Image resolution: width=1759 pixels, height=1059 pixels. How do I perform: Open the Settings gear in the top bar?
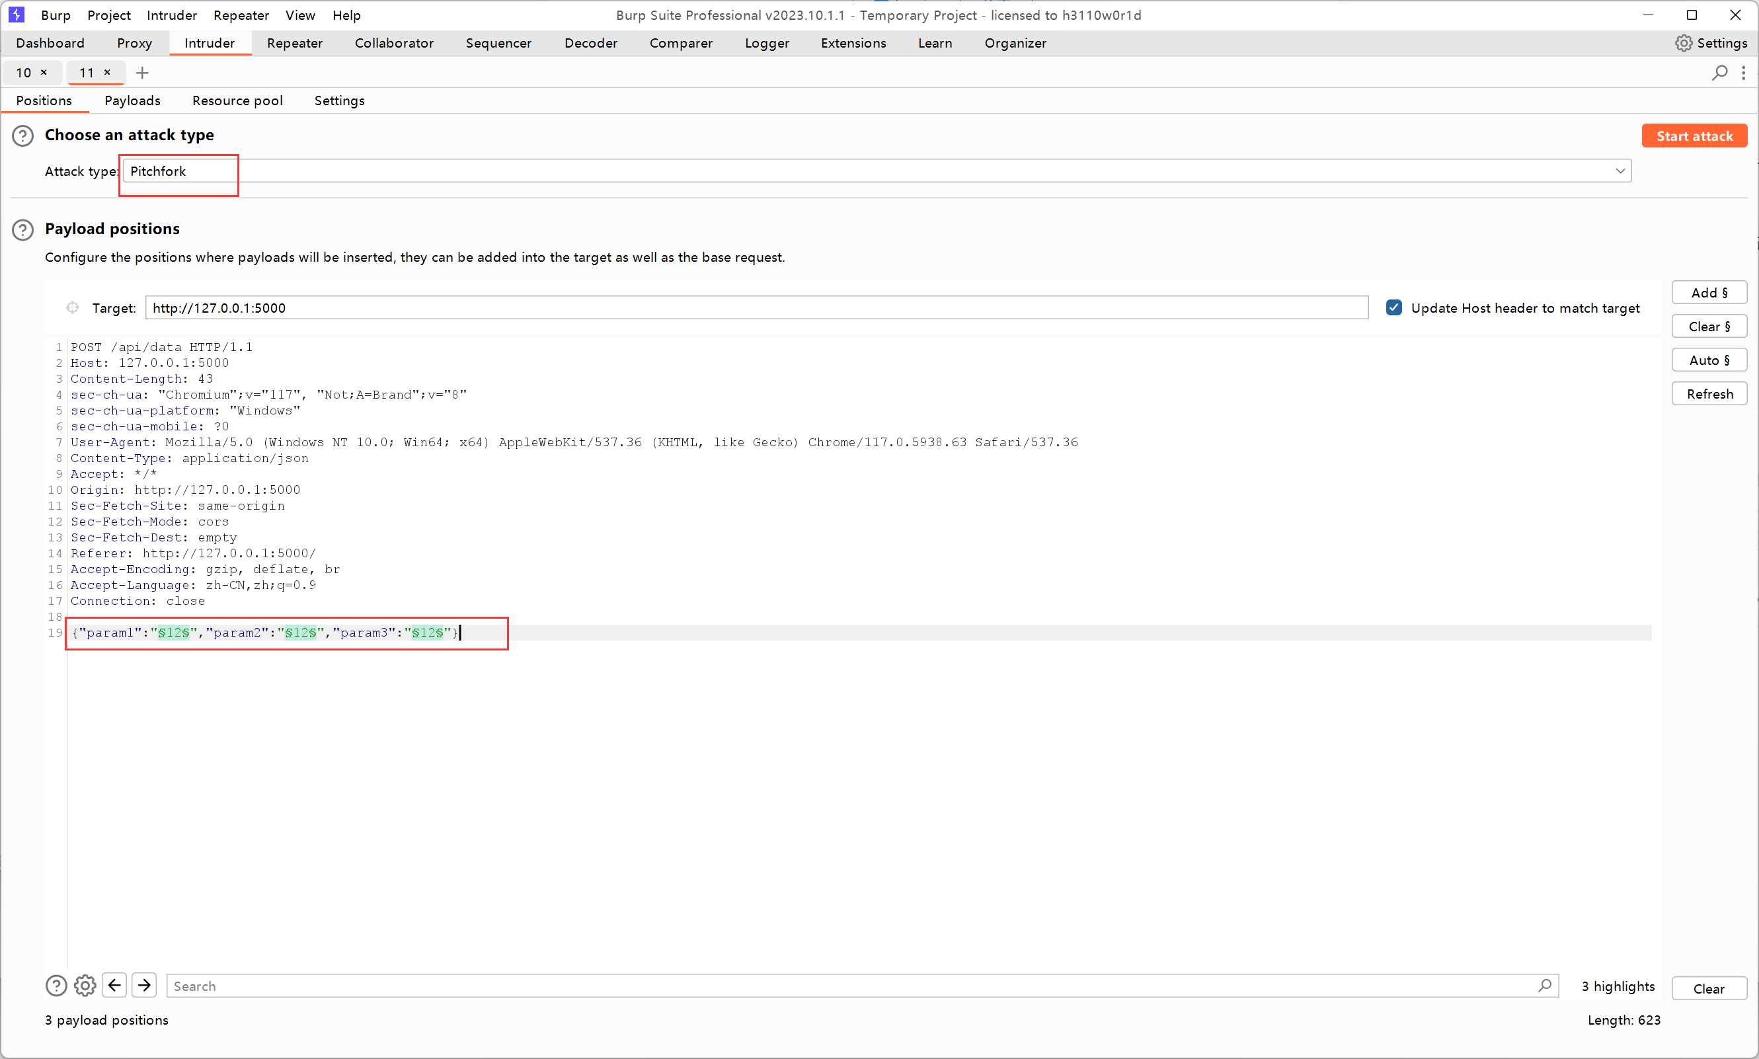coord(1711,43)
